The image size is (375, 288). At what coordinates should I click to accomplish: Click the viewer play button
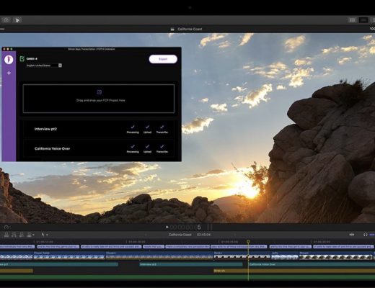(167, 227)
